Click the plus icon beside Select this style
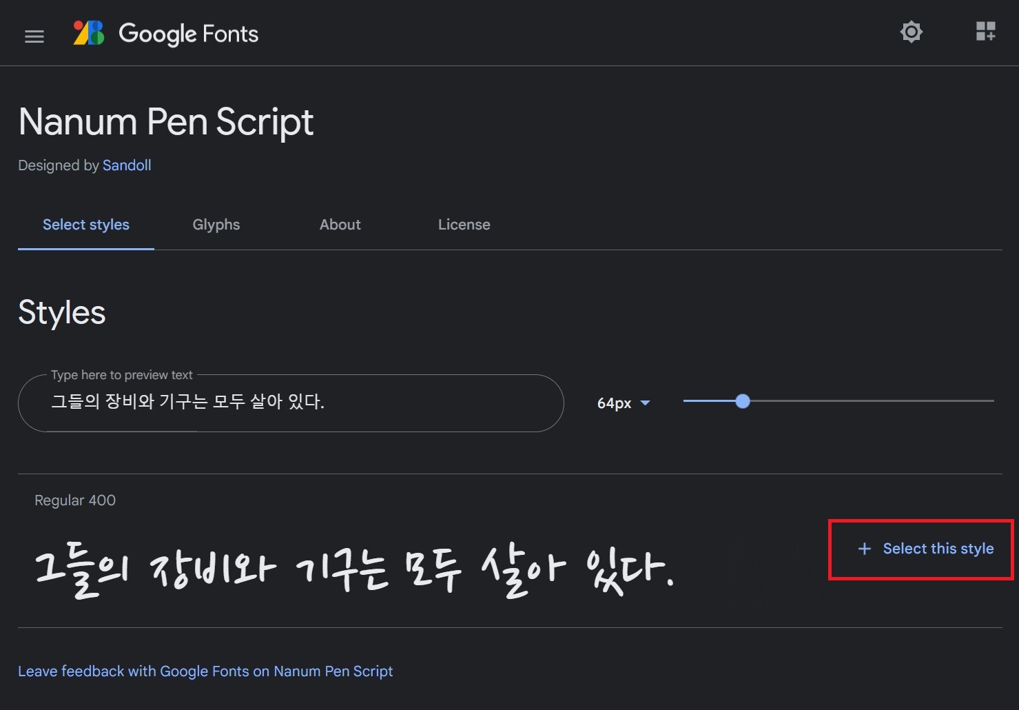The height and width of the screenshot is (710, 1019). 865,549
